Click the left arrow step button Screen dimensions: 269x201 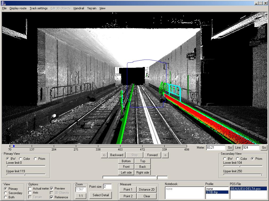tap(105, 155)
